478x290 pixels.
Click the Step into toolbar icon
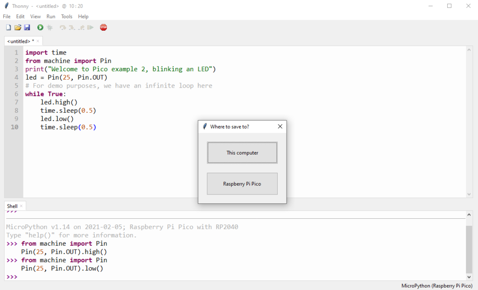(72, 27)
